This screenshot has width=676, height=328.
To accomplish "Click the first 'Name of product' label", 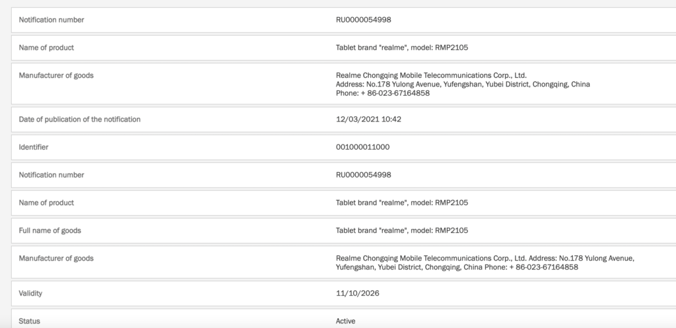I will 46,48.
